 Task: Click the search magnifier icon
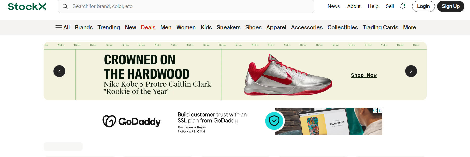pyautogui.click(x=65, y=6)
